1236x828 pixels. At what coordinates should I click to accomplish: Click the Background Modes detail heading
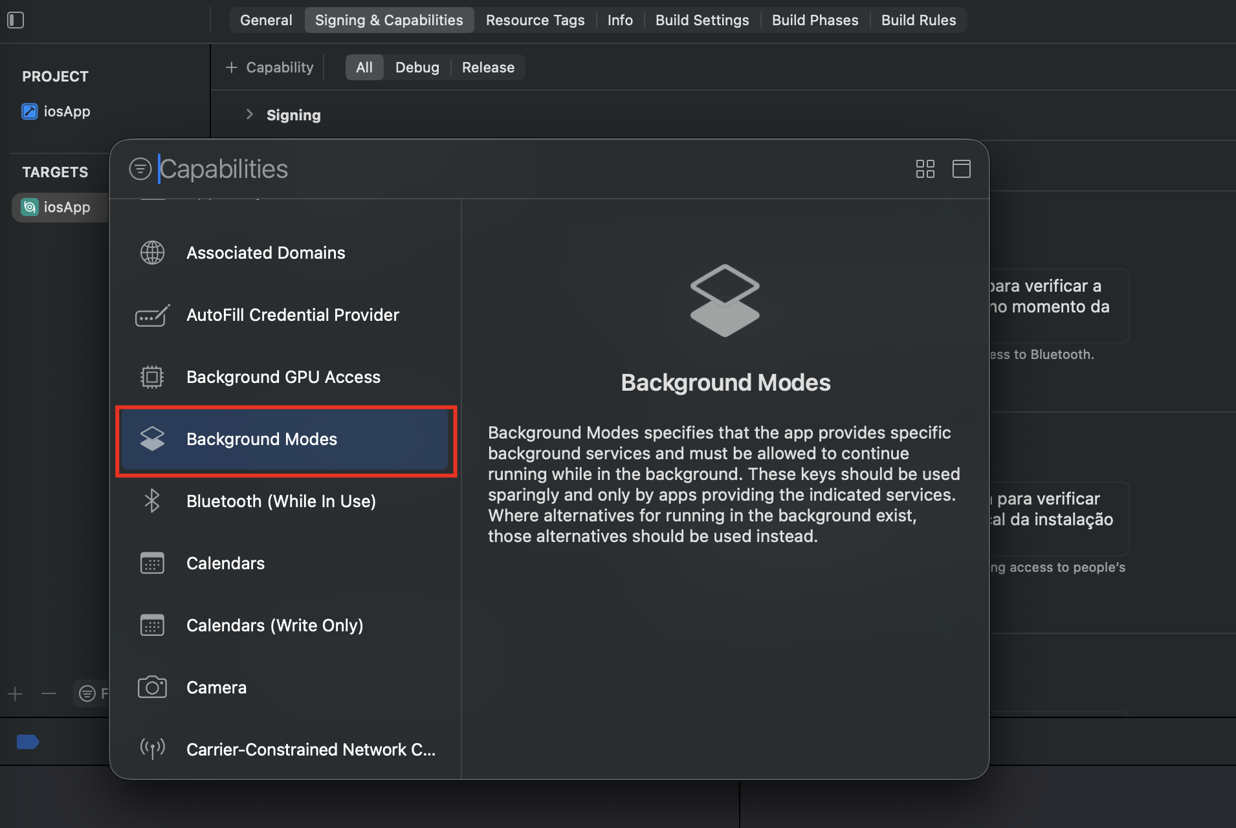pos(725,382)
